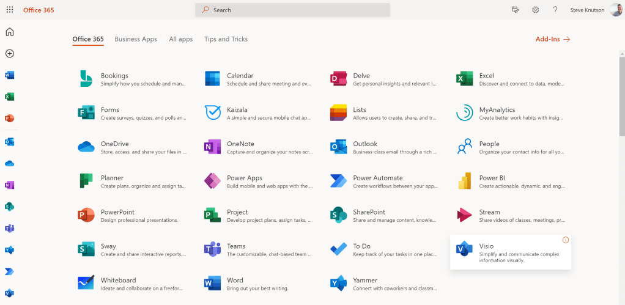The image size is (625, 305).
Task: Select the Tips and Tricks tab
Action: pyautogui.click(x=226, y=39)
